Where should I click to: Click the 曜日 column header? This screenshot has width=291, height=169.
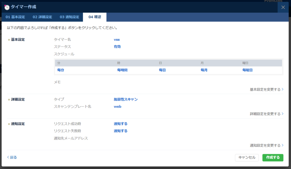pyautogui.click(x=245, y=63)
